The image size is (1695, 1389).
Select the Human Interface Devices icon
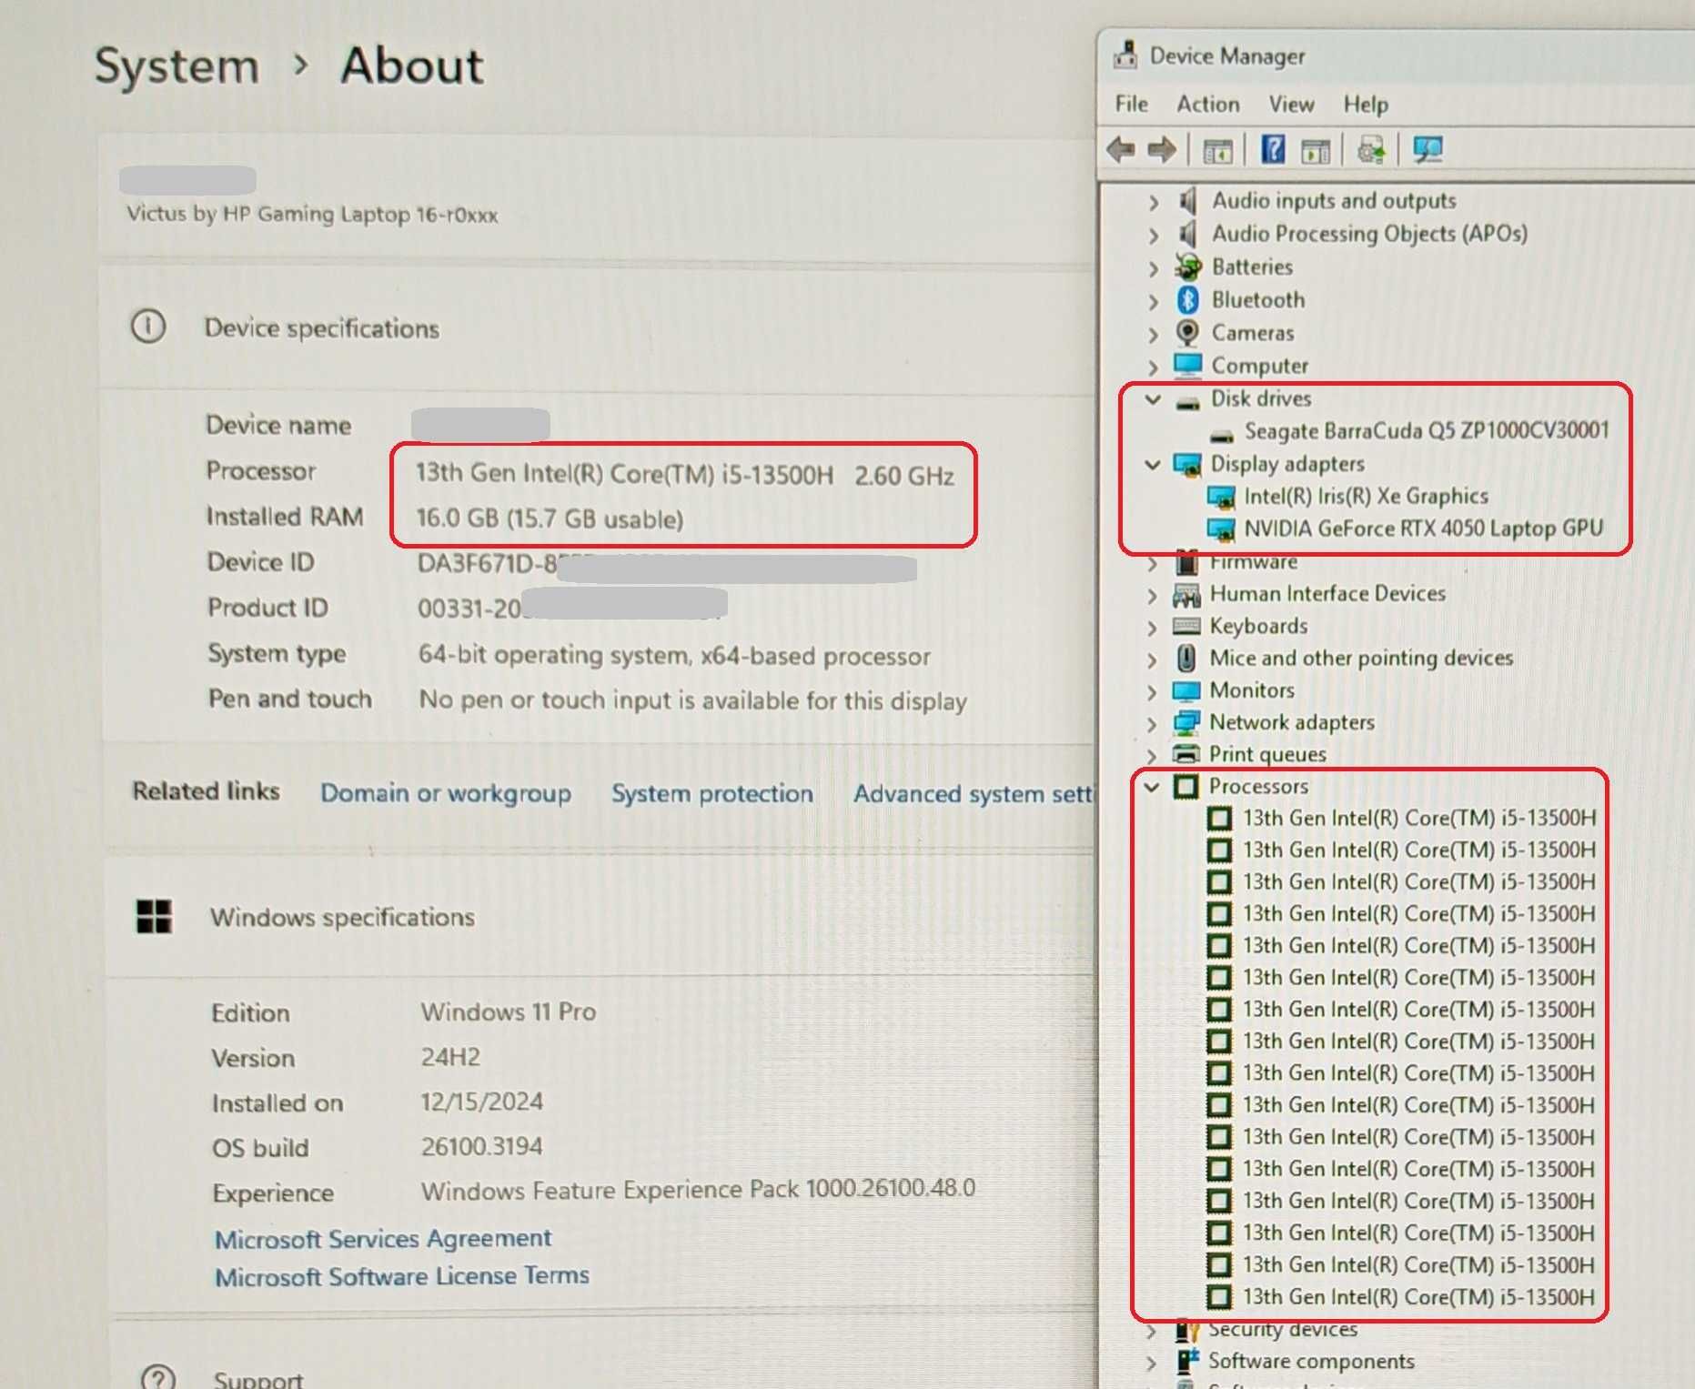pos(1186,594)
